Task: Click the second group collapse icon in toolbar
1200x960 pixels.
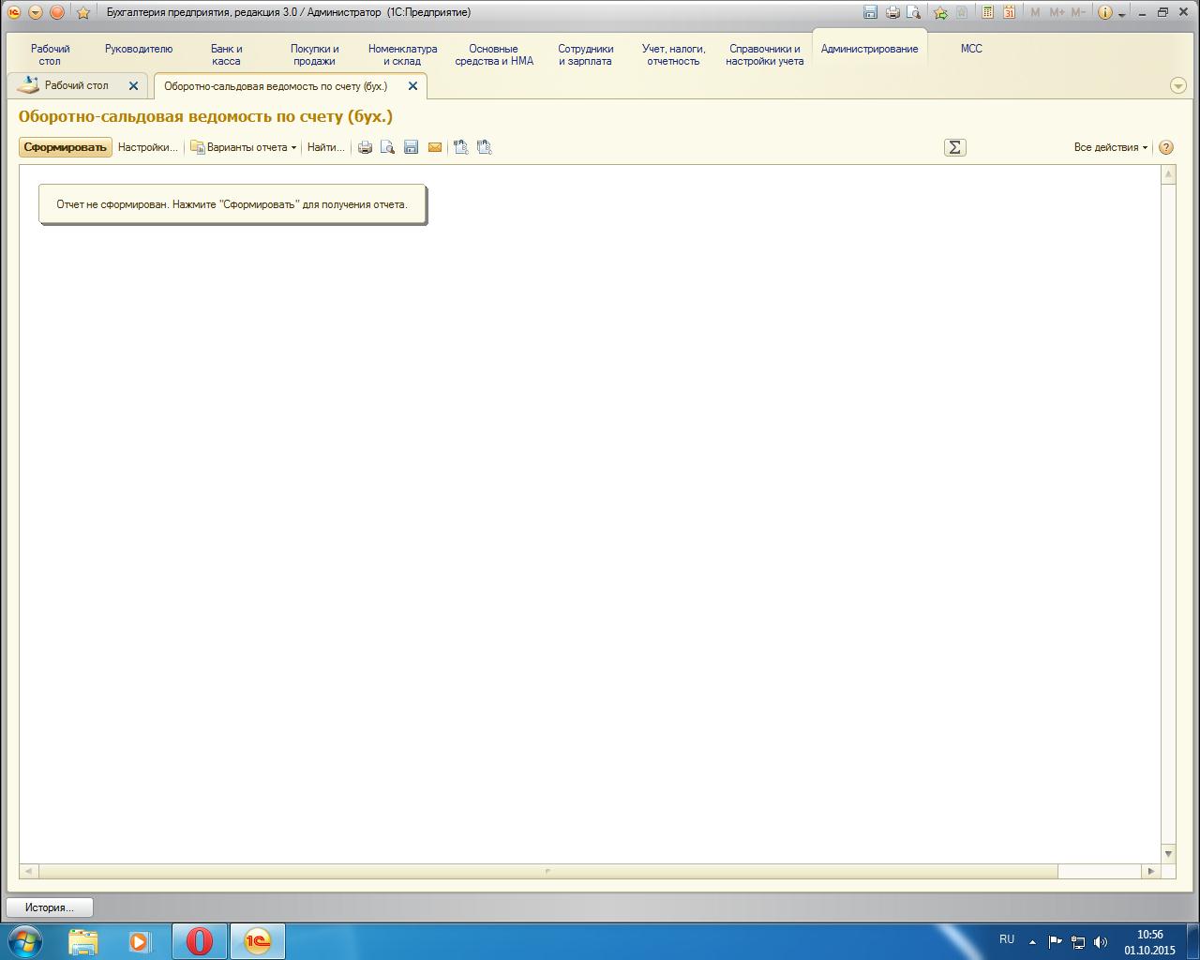Action: (x=484, y=147)
